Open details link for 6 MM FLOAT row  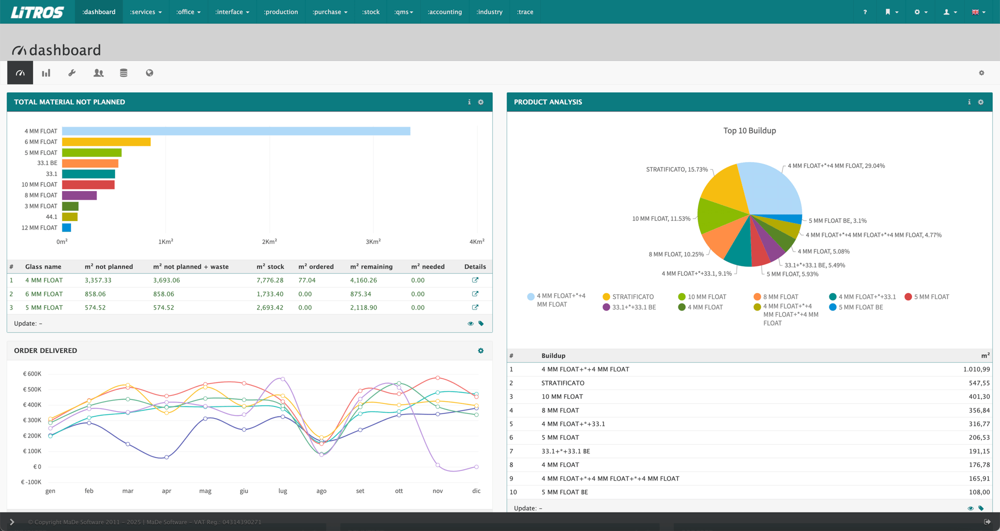[x=475, y=294]
